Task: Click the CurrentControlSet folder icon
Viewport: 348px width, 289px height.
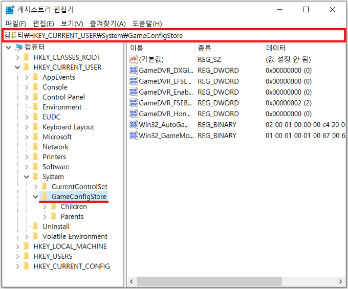Action: (45, 187)
